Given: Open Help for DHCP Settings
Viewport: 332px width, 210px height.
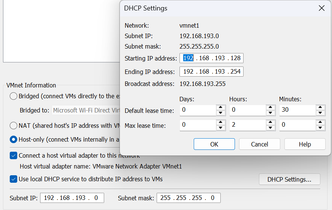Looking at the screenshot, I should point(305,144).
